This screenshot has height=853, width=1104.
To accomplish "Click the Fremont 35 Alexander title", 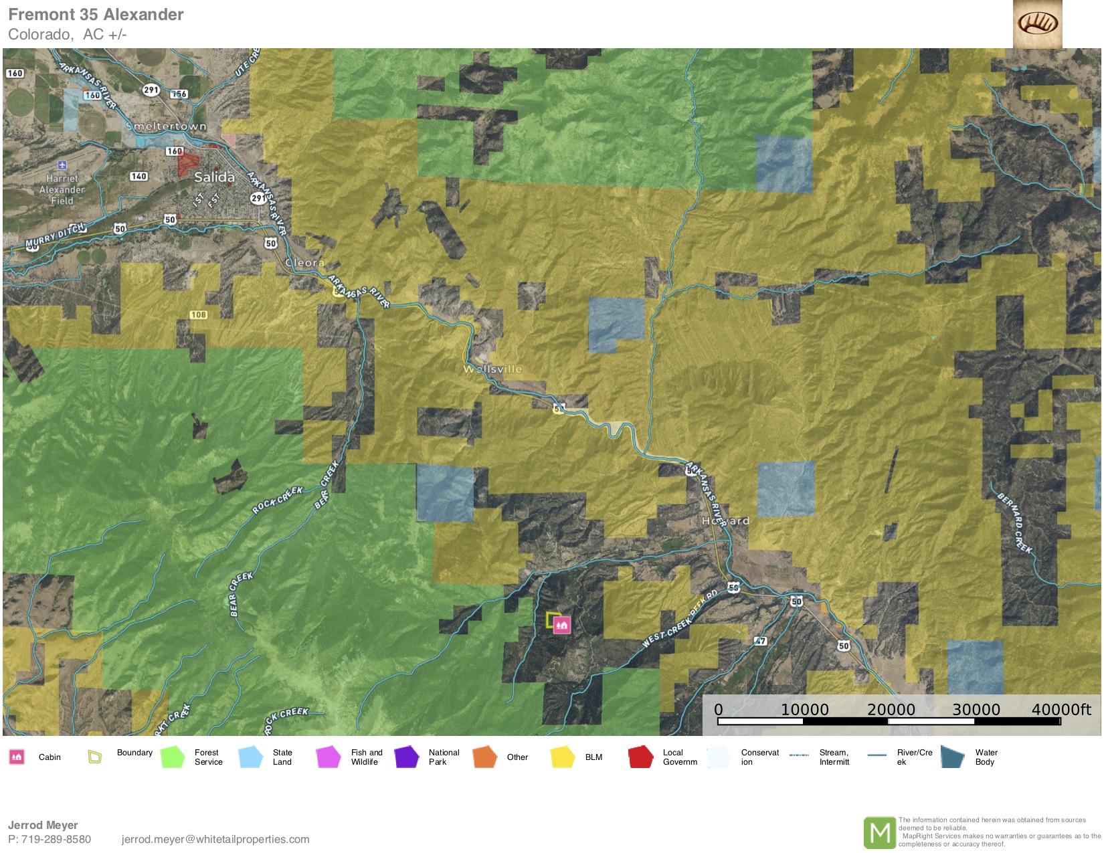I will point(96,15).
